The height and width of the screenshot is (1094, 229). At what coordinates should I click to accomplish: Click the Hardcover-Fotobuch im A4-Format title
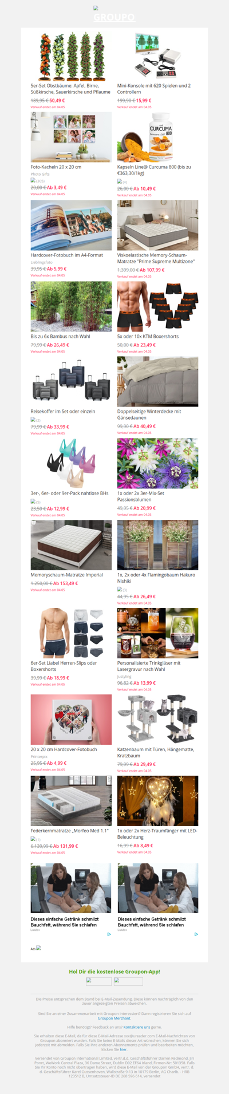tap(67, 255)
